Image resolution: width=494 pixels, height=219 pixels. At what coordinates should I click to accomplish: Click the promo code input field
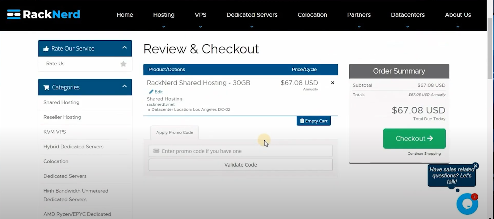(x=241, y=151)
